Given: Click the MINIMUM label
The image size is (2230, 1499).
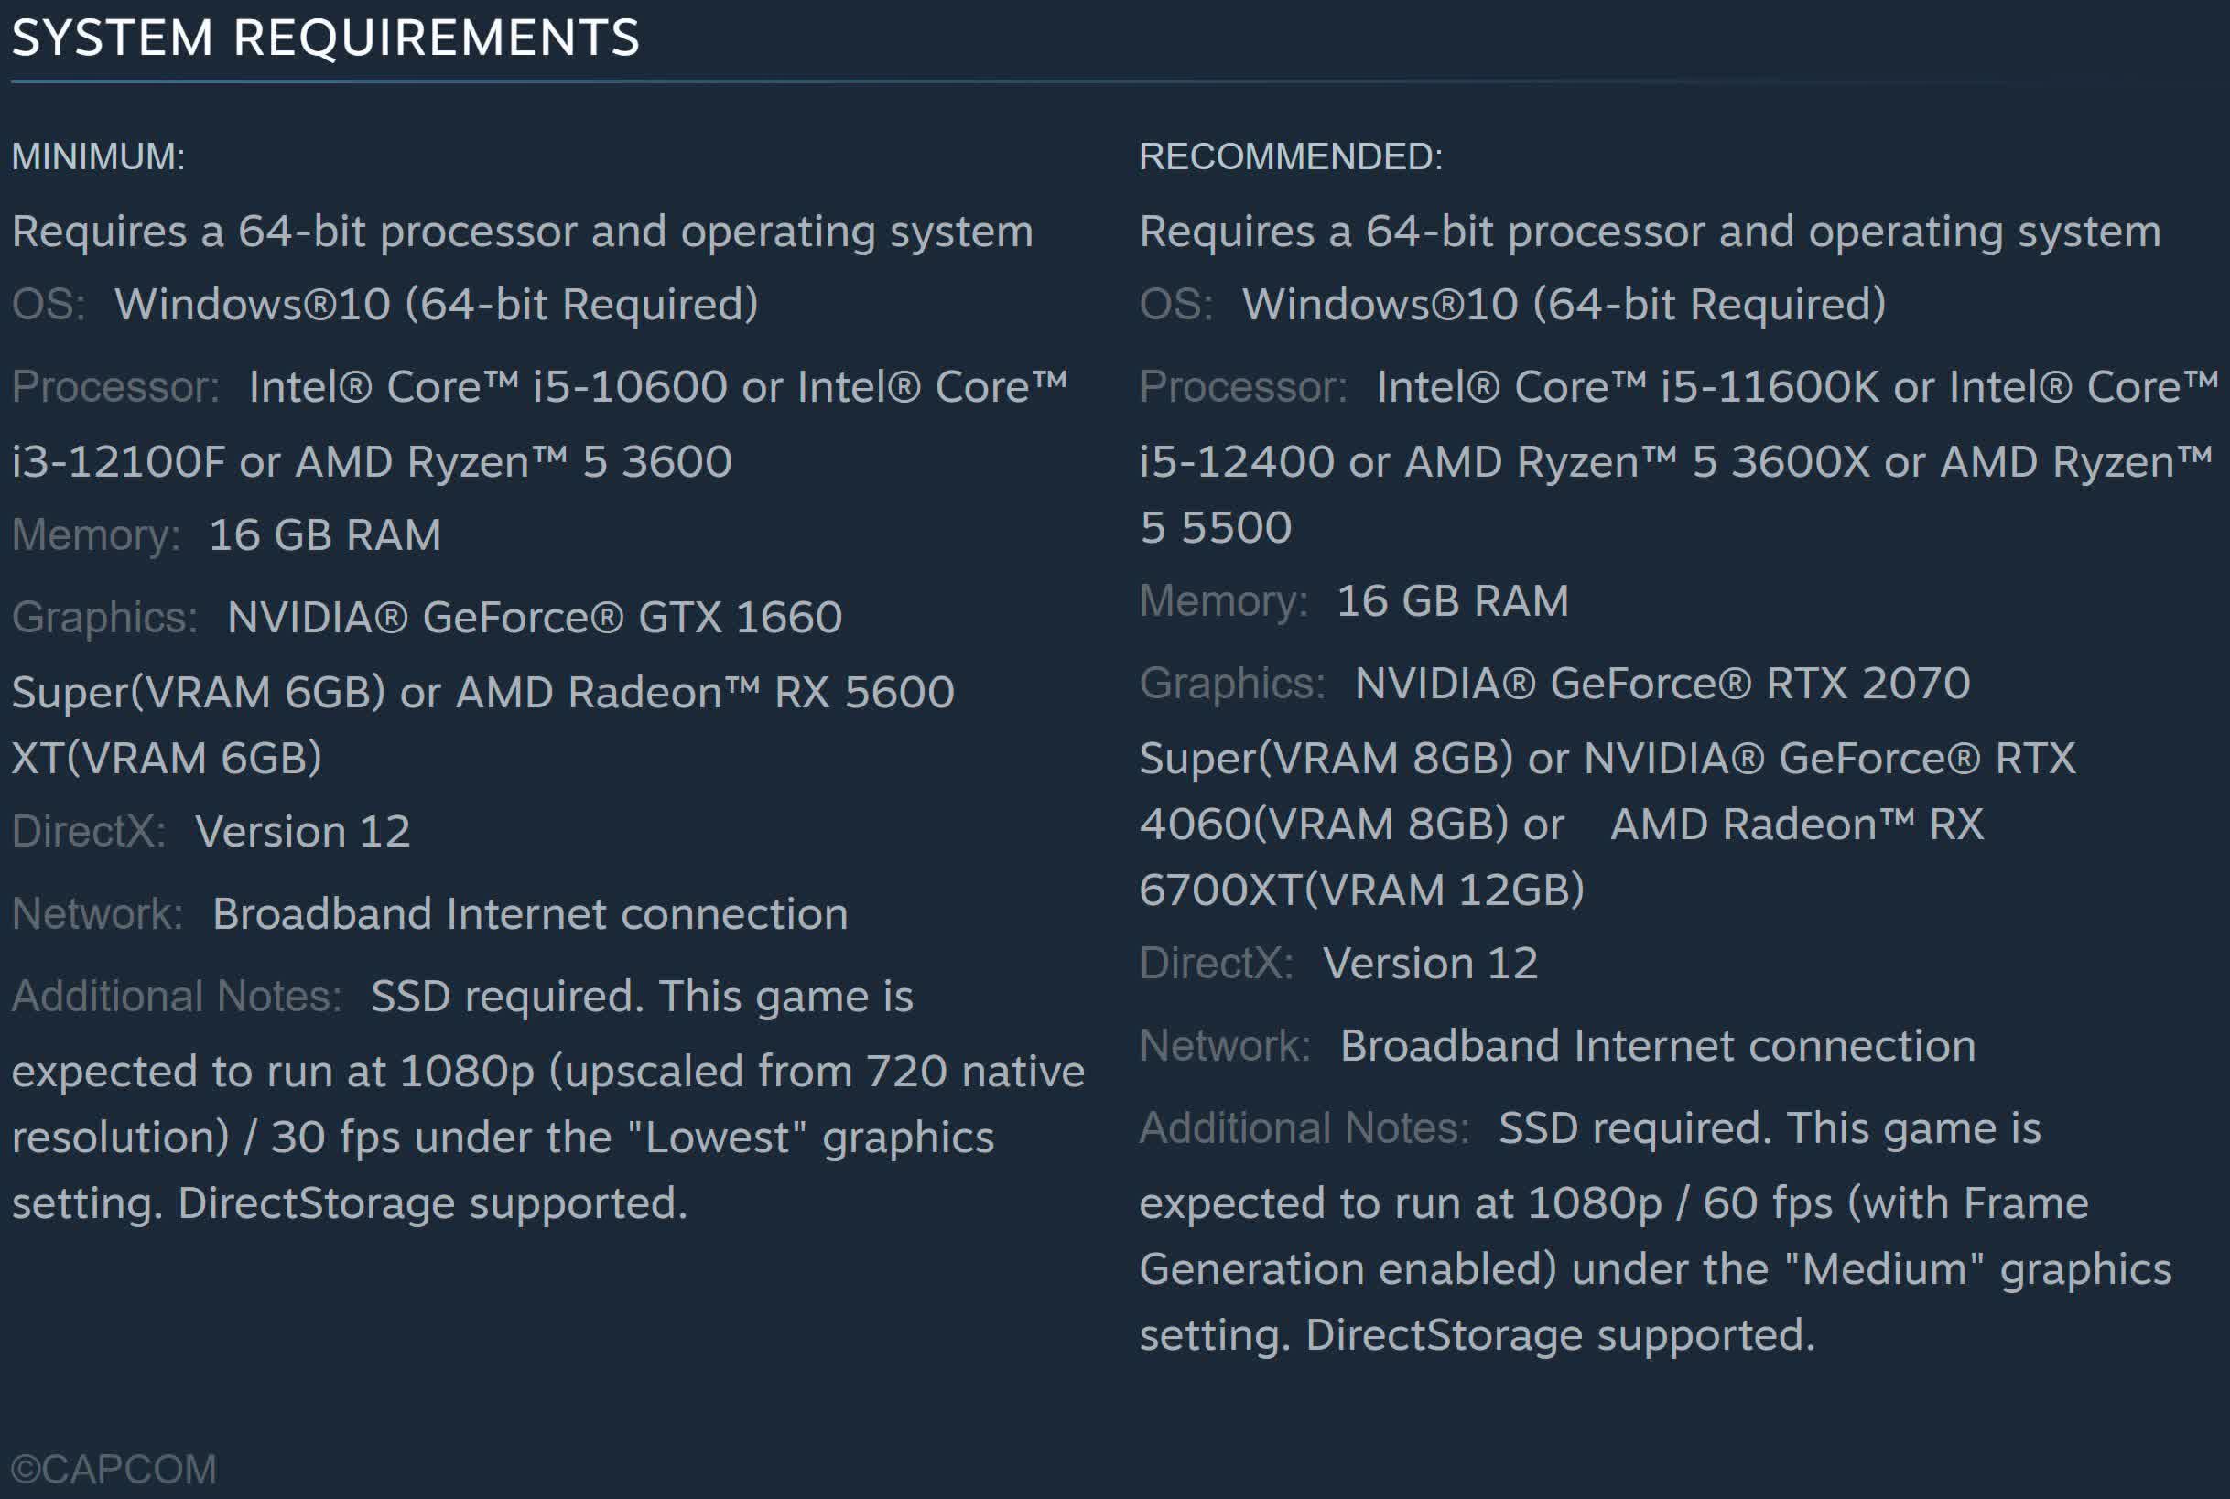Looking at the screenshot, I should coord(99,156).
